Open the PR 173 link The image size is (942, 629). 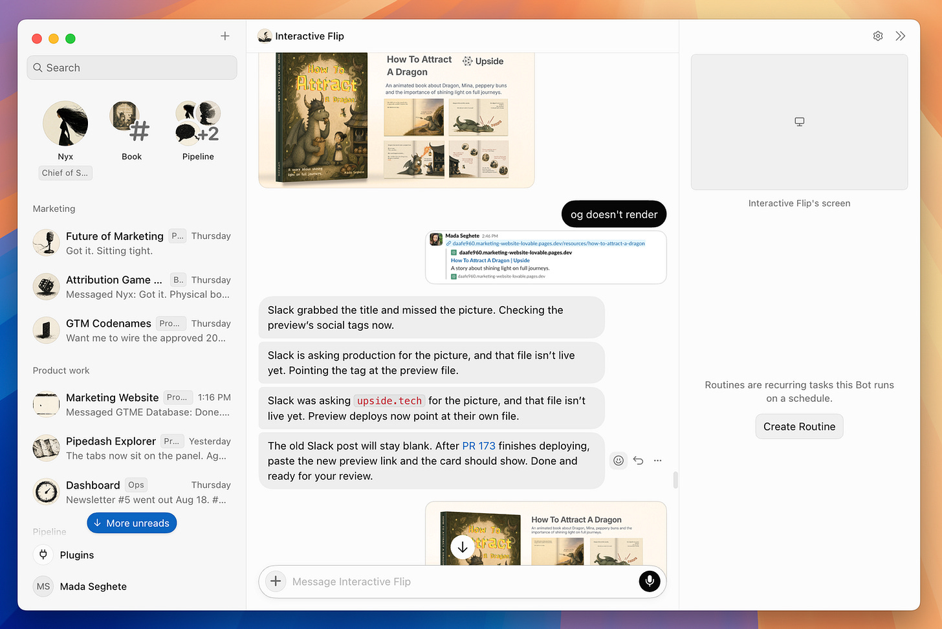(x=479, y=446)
